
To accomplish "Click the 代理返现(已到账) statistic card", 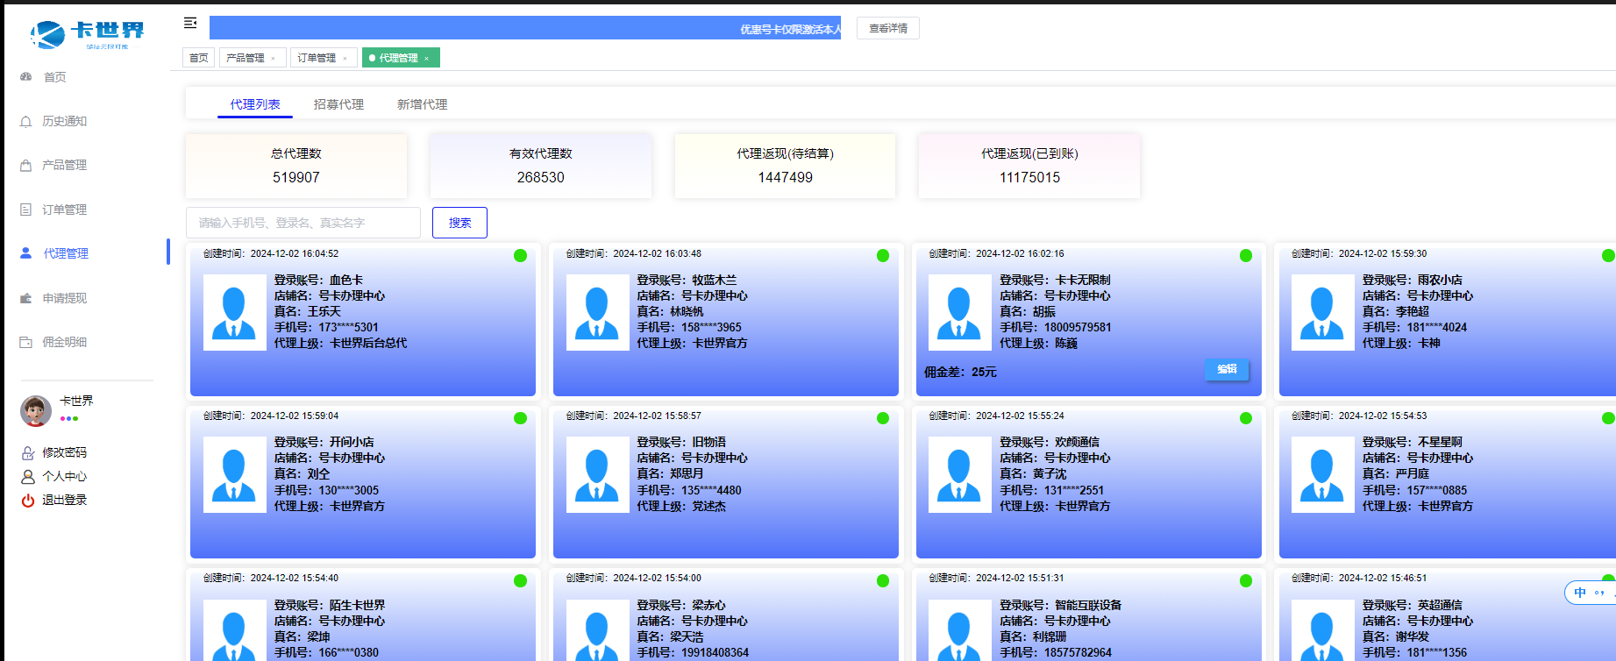I will [1029, 166].
